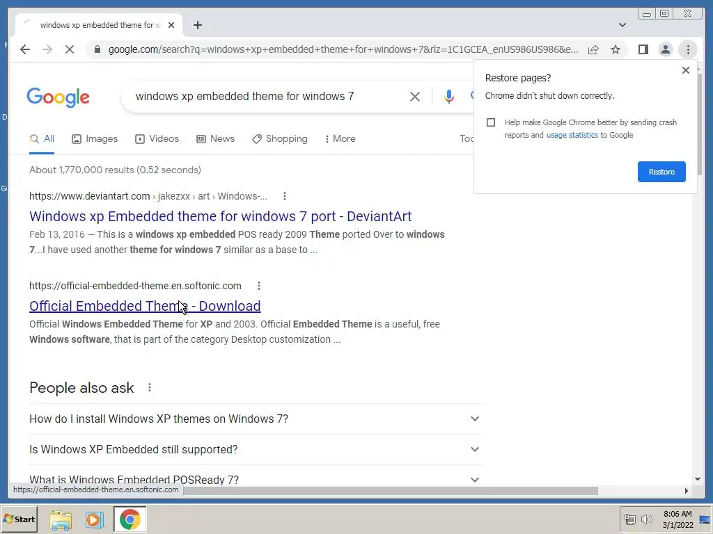Click the padlock site info icon

[x=97, y=49]
